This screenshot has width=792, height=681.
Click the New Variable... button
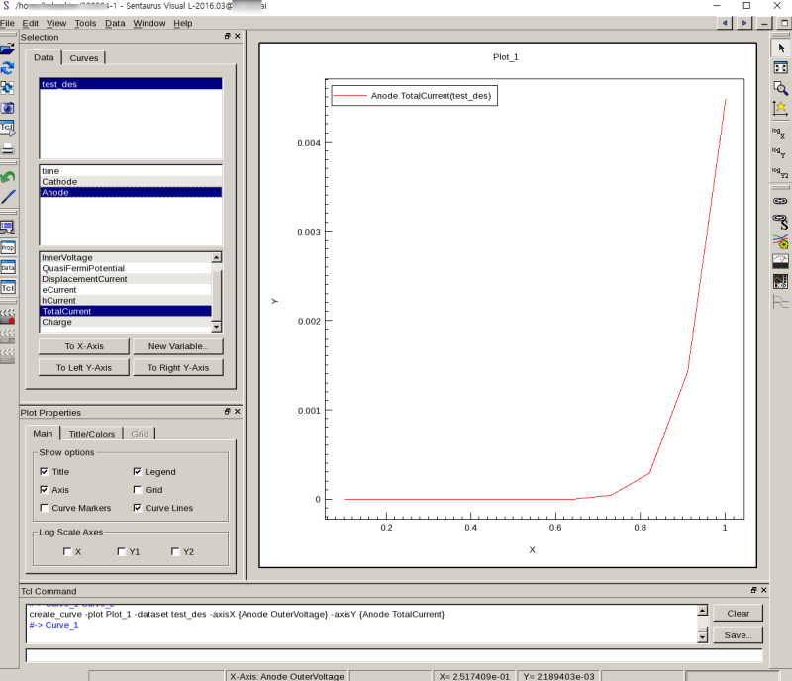[x=178, y=346]
